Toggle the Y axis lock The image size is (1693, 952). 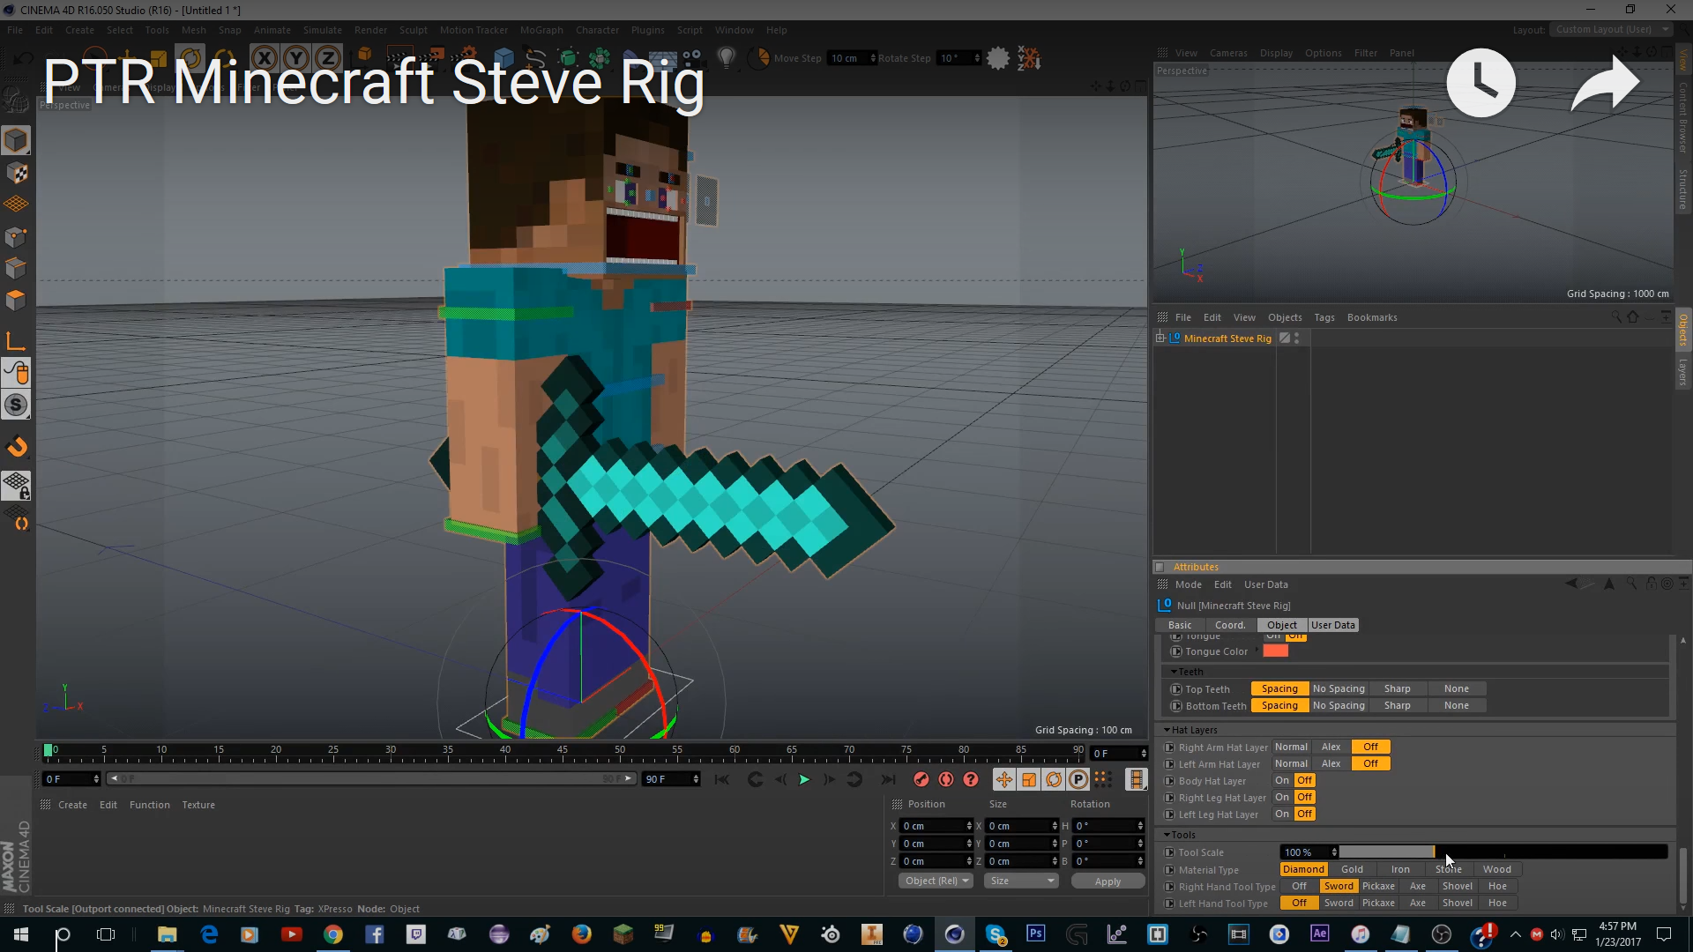(x=296, y=59)
